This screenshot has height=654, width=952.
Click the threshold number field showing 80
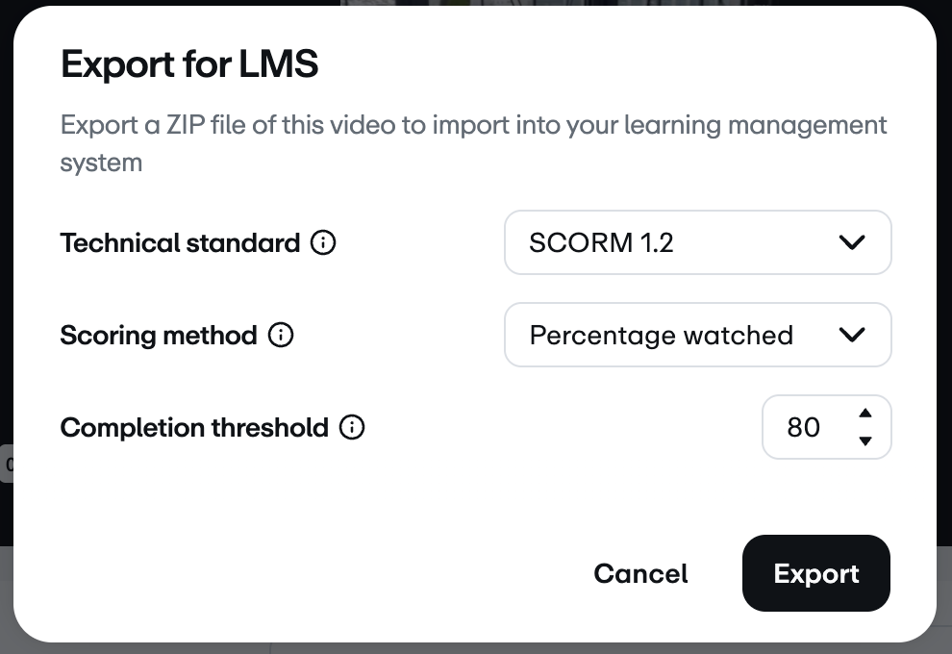pyautogui.click(x=804, y=427)
